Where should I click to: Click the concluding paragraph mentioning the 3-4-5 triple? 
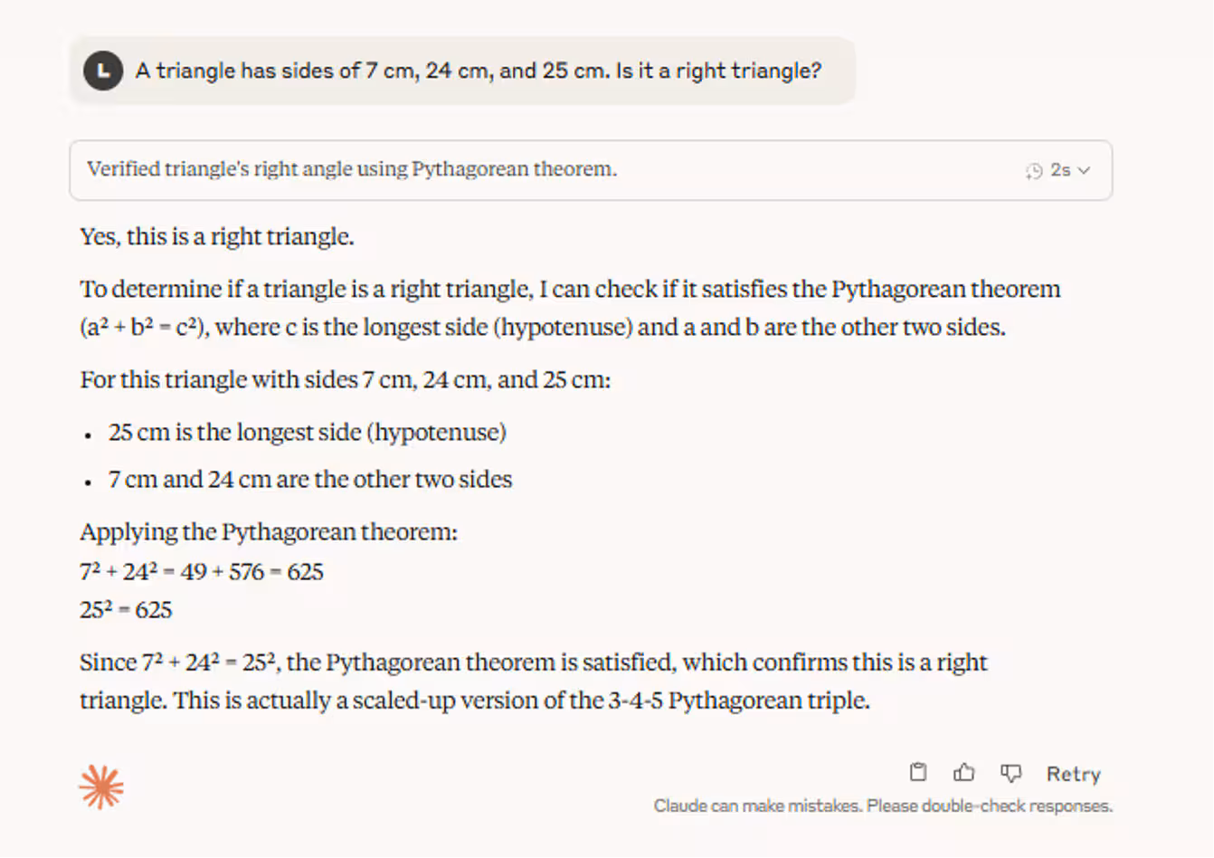point(533,681)
